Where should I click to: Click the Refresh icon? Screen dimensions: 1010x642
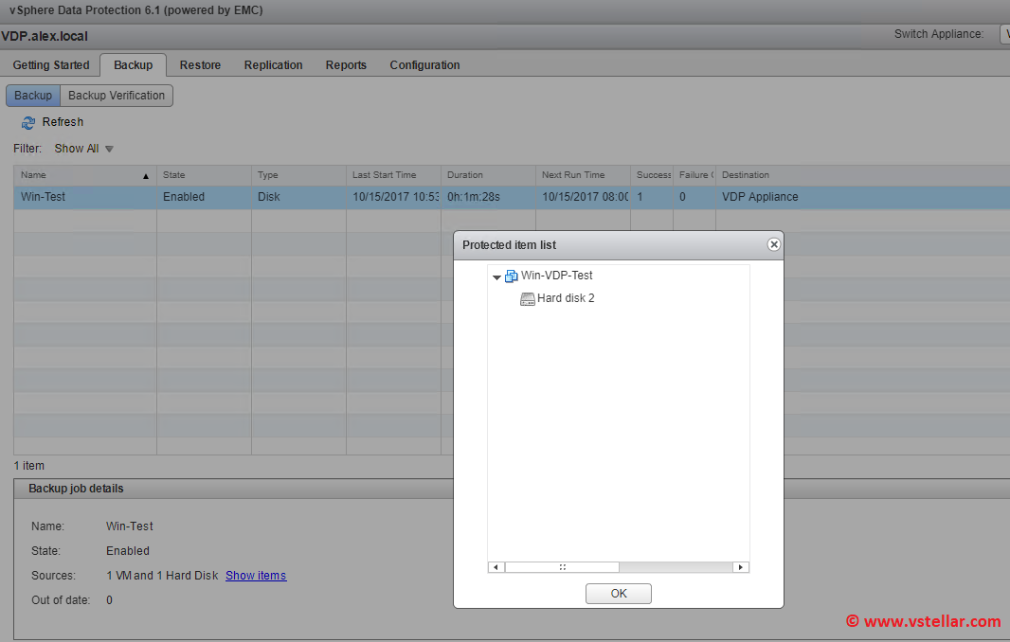(x=28, y=122)
